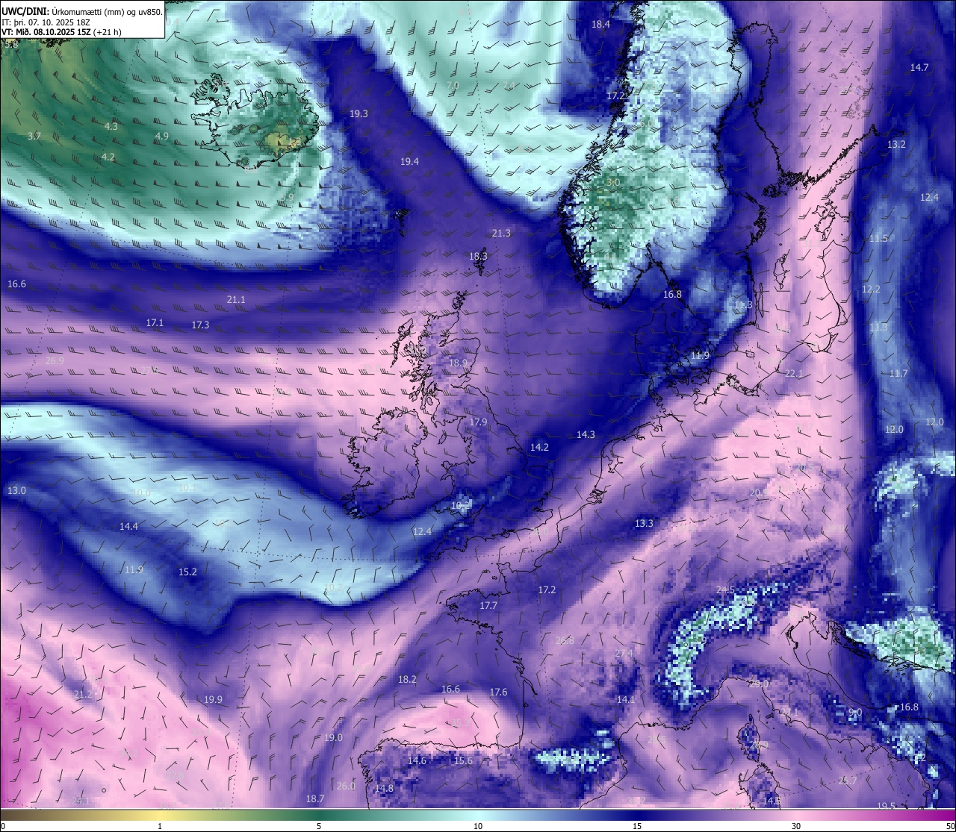
Task: Click the '10' tick on the color scale
Action: 478,826
